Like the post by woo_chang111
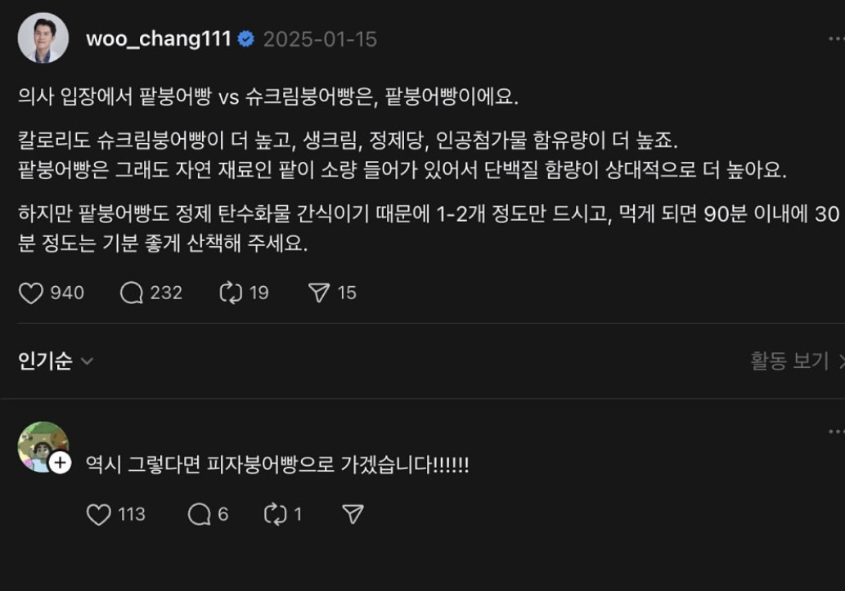The image size is (845, 591). pos(31,293)
